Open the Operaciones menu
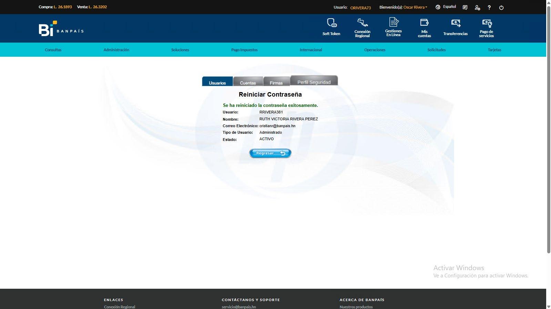 [x=375, y=50]
